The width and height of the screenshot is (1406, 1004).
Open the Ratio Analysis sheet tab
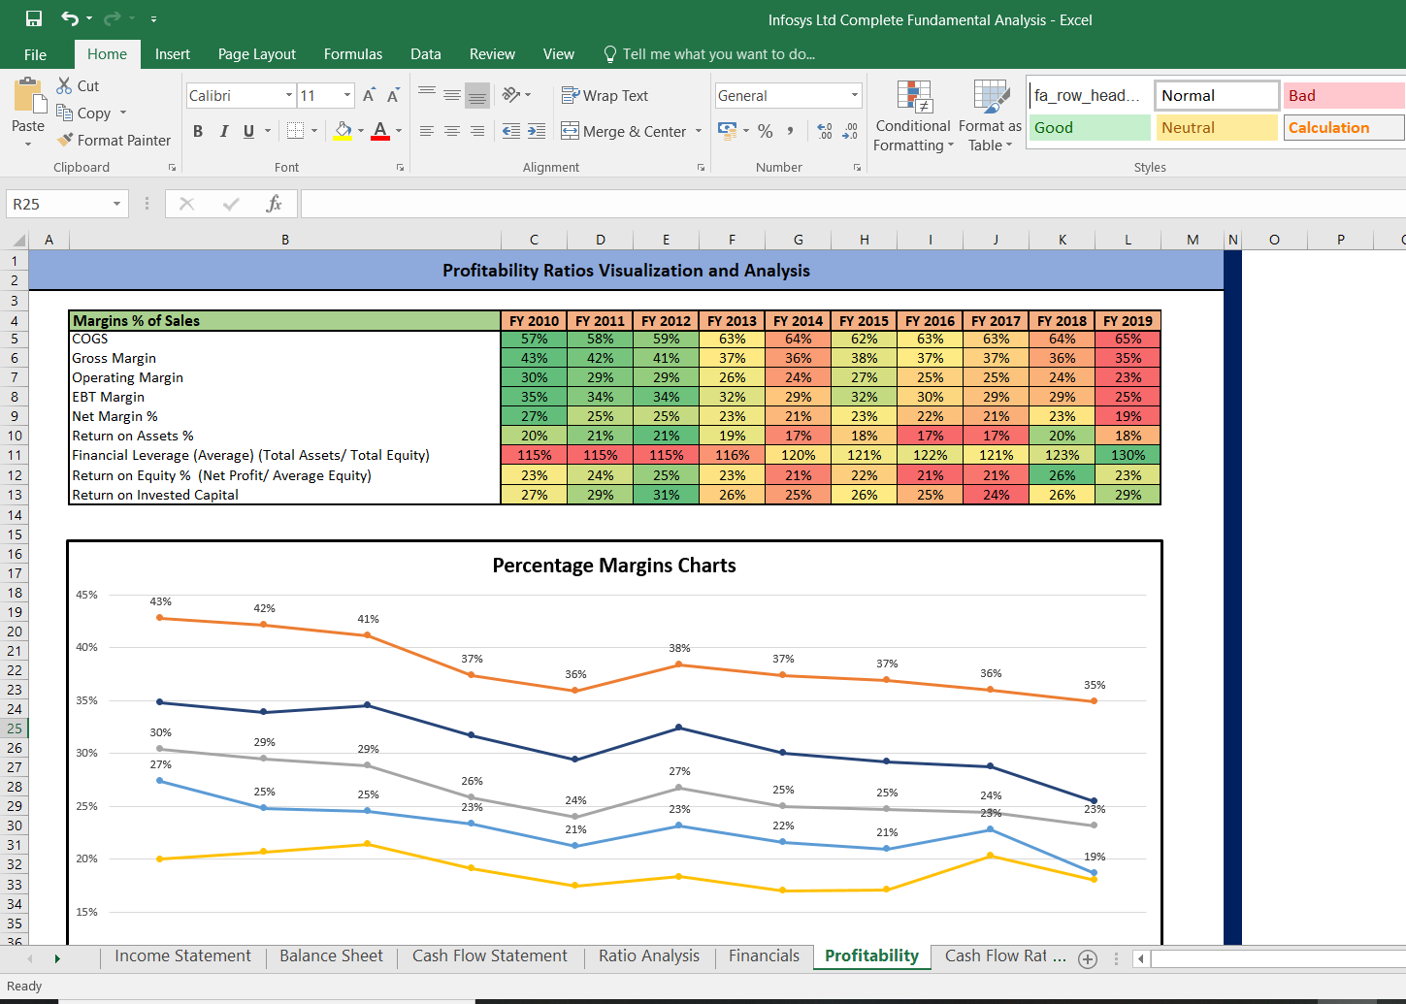649,956
